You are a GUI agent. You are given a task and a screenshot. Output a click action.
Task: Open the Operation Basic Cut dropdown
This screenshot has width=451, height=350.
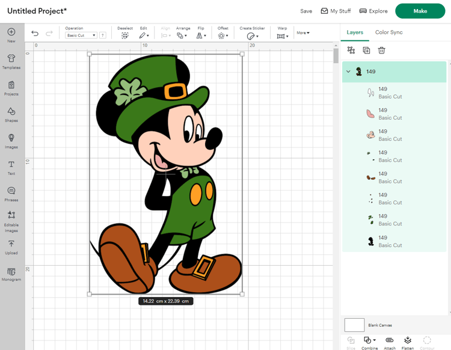81,35
